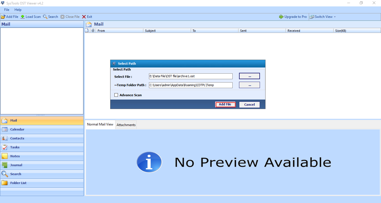Open the Calendar section in the sidebar
The image size is (381, 203).
[x=42, y=129]
